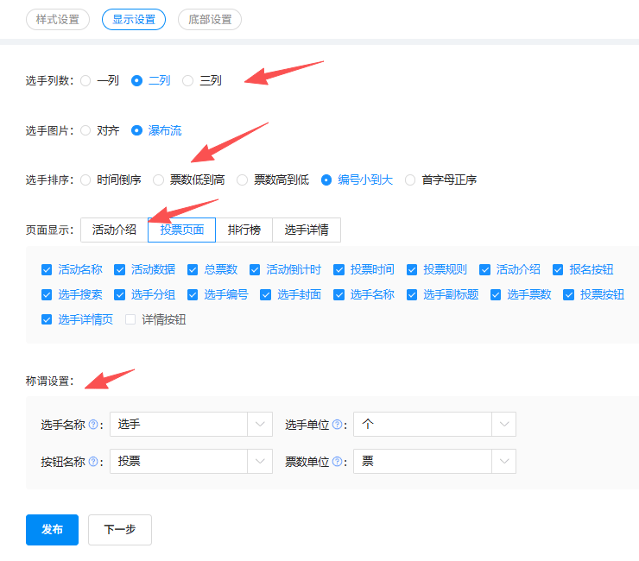Toggle 活动介绍 checkbox

pyautogui.click(x=484, y=269)
